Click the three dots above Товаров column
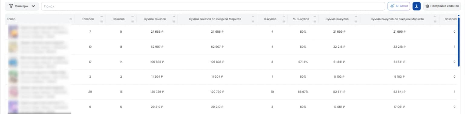Screen dimensions: 465x114 point(102,16)
